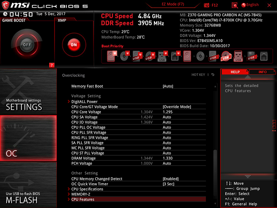Click the language globe icon
This screenshot has width=277, height=208.
243,5
